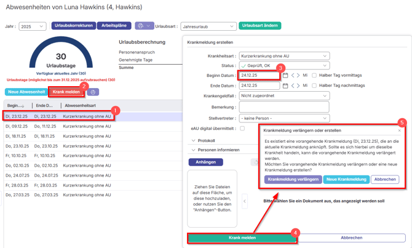Close the Krankmeldung verlängern dialog with X

click(x=399, y=130)
